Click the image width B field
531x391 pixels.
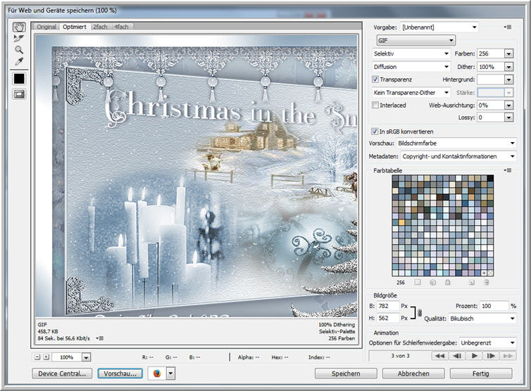click(x=388, y=306)
